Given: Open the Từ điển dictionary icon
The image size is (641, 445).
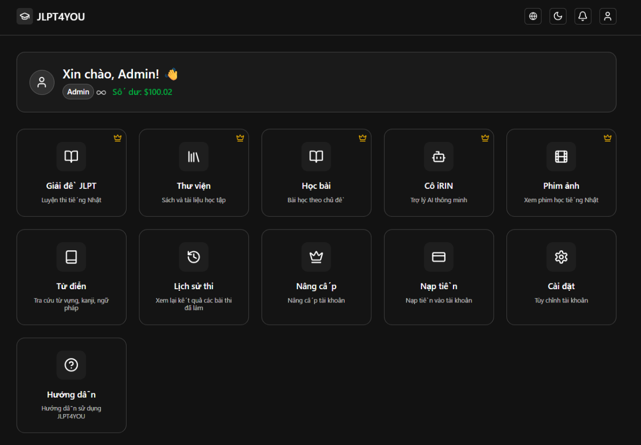Looking at the screenshot, I should (71, 257).
